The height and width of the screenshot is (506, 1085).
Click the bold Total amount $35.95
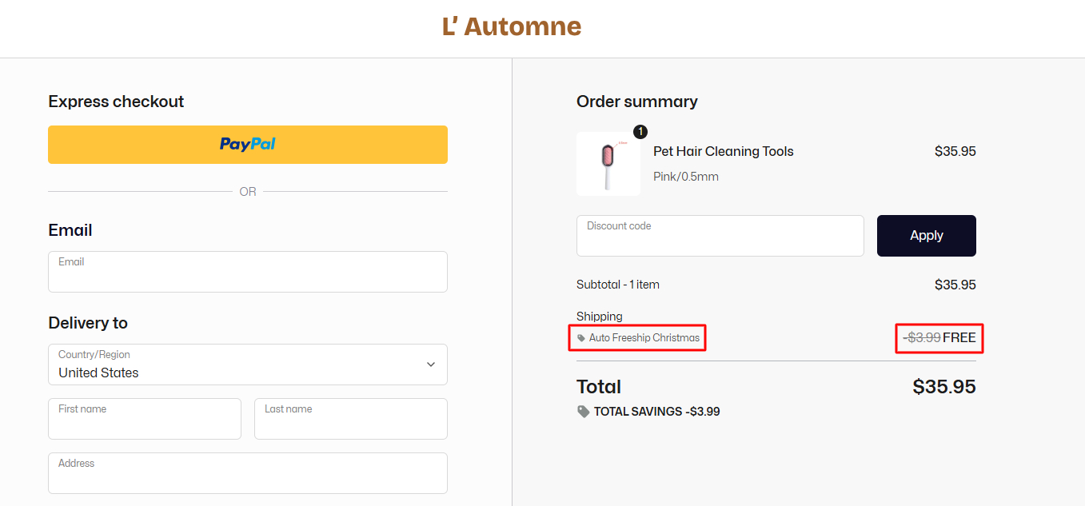[944, 387]
